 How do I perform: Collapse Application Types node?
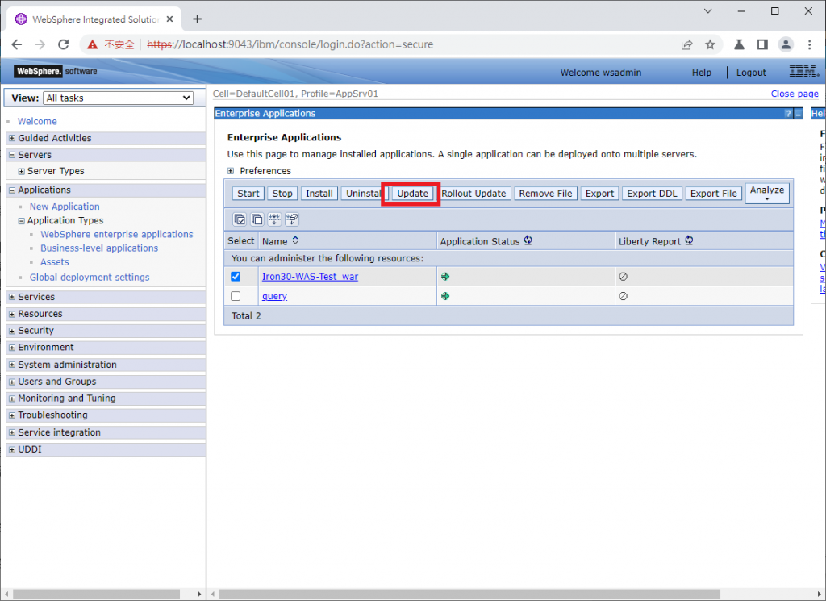click(22, 221)
